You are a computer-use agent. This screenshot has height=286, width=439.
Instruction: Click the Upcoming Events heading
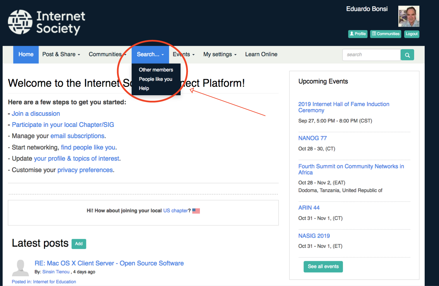pyautogui.click(x=323, y=81)
